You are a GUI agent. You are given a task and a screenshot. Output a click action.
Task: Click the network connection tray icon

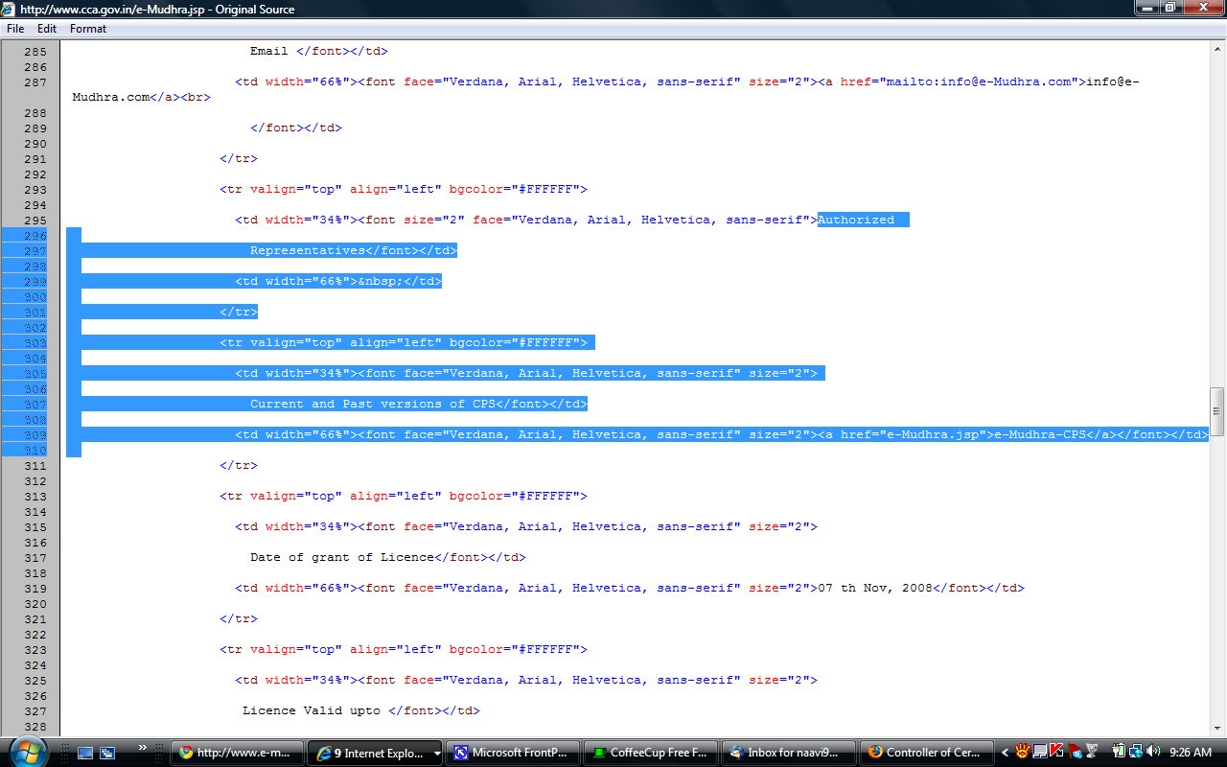tap(1135, 753)
